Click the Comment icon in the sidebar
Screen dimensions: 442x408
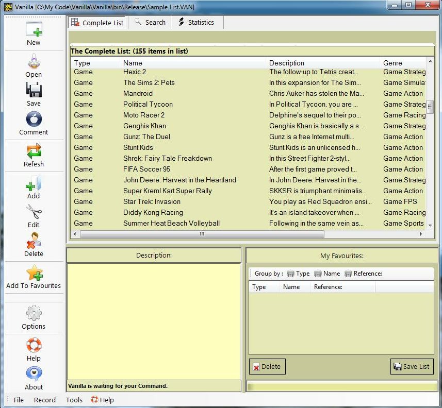click(34, 120)
